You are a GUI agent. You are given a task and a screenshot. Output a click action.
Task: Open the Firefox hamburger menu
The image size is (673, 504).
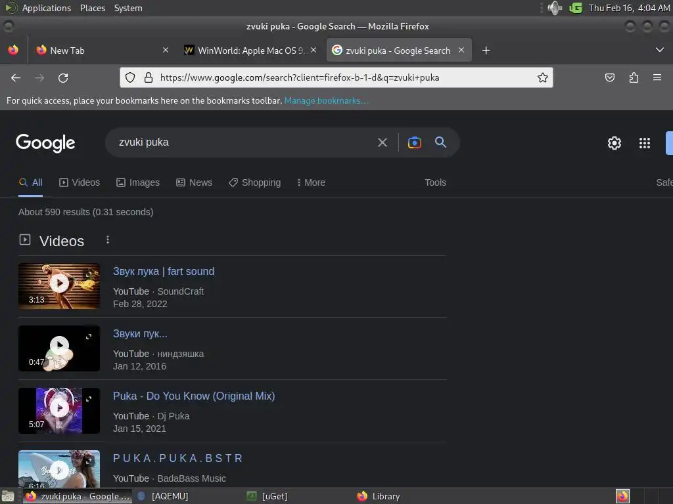click(x=657, y=77)
